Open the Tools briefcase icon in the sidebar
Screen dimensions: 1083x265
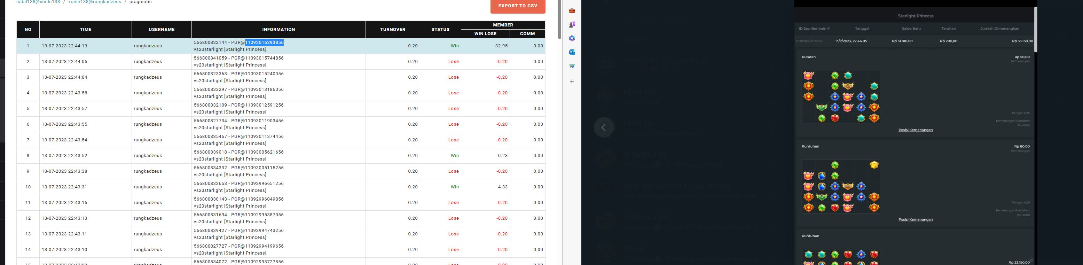tap(572, 10)
